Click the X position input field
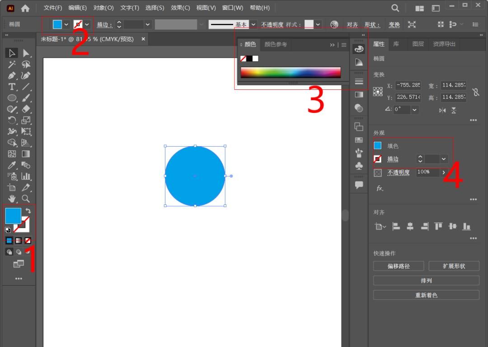 tap(408, 85)
